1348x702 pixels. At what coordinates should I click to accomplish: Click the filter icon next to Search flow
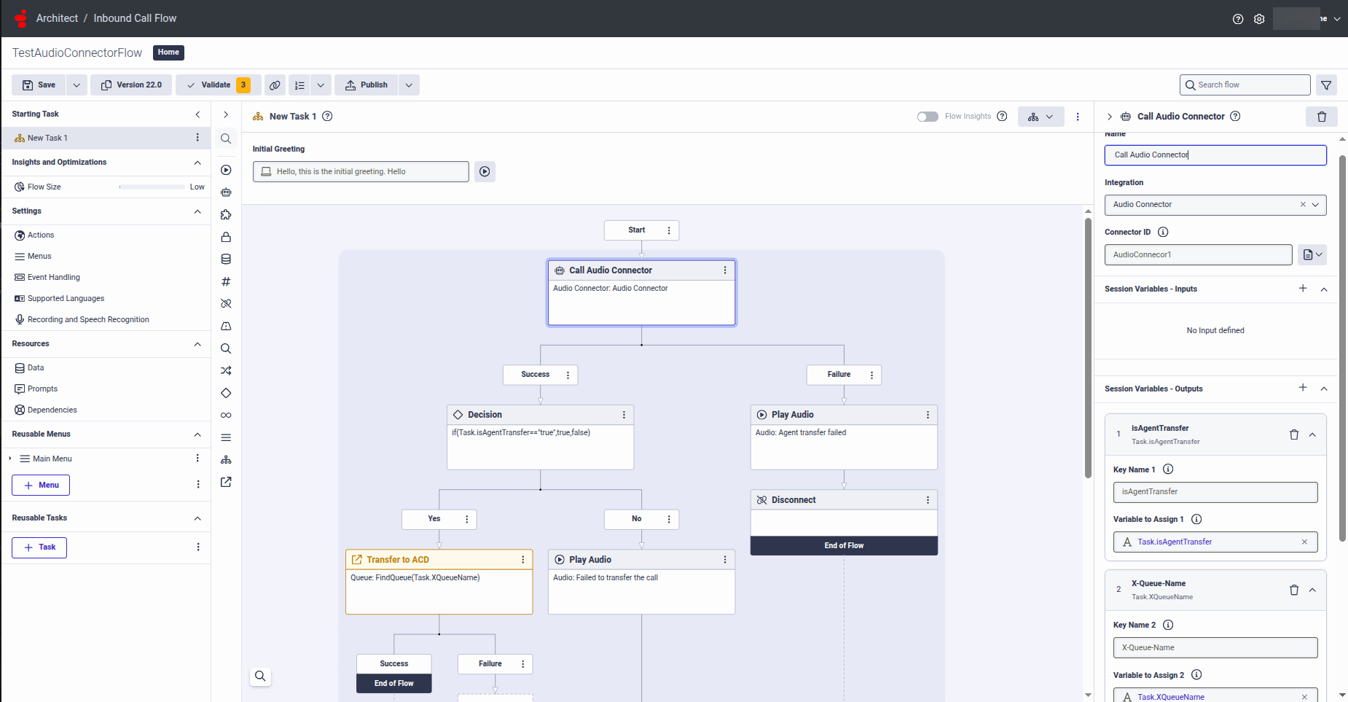point(1326,85)
